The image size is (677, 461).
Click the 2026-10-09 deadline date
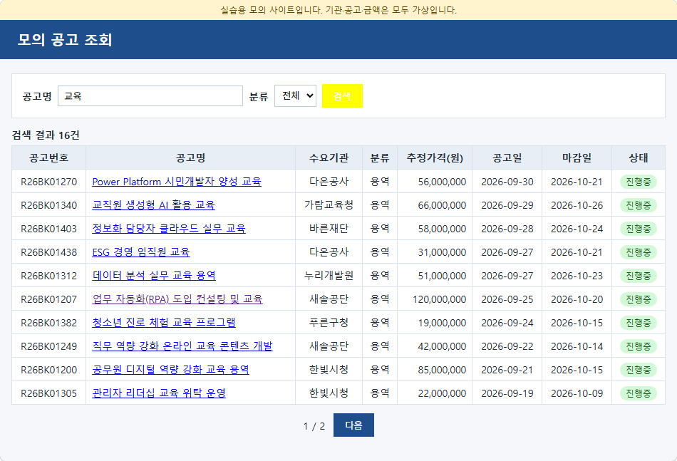[577, 393]
